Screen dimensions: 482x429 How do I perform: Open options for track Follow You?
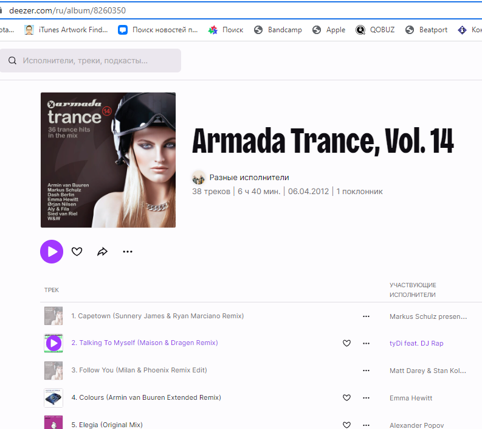(x=366, y=371)
